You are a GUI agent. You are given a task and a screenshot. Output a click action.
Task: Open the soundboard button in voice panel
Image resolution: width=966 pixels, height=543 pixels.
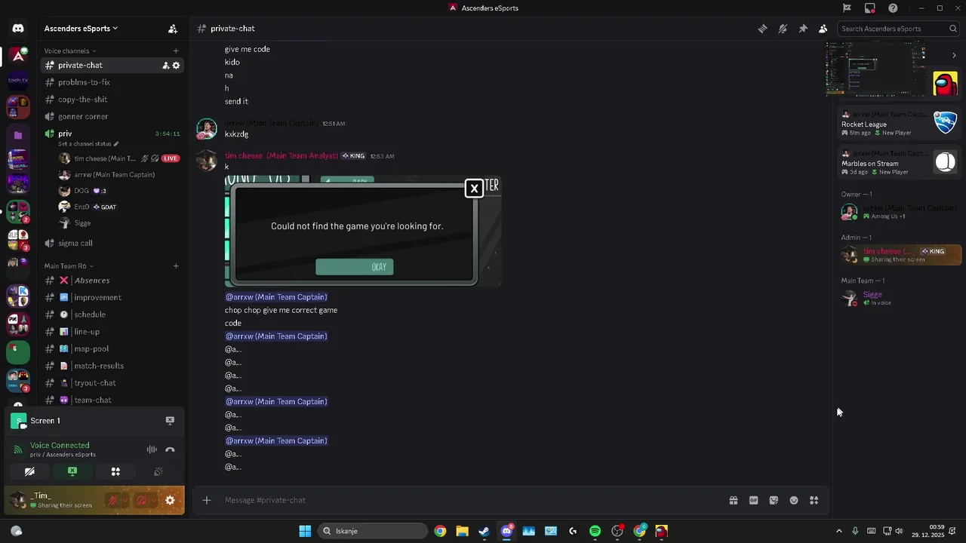(158, 471)
